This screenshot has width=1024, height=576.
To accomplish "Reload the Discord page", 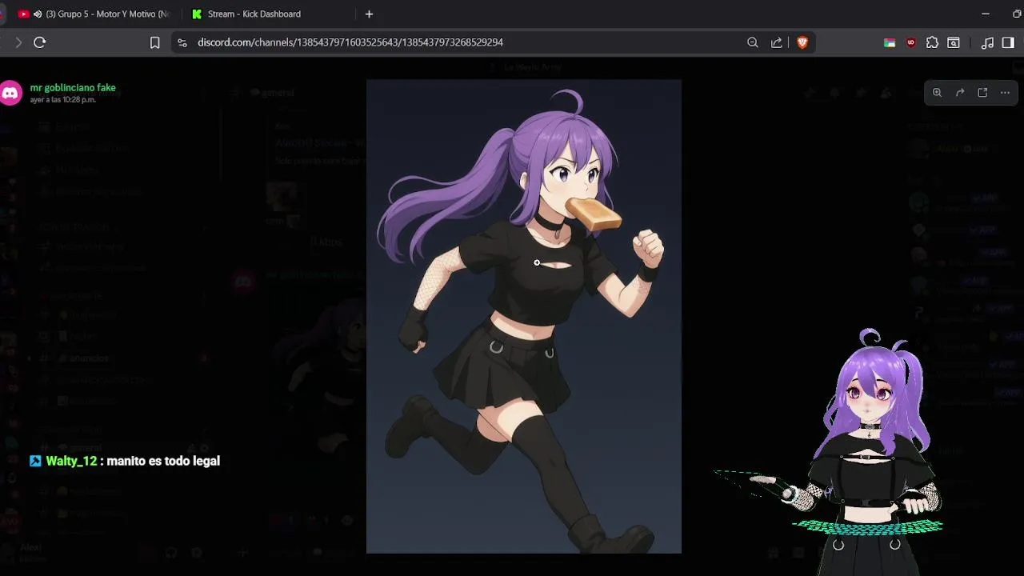I will pyautogui.click(x=39, y=42).
